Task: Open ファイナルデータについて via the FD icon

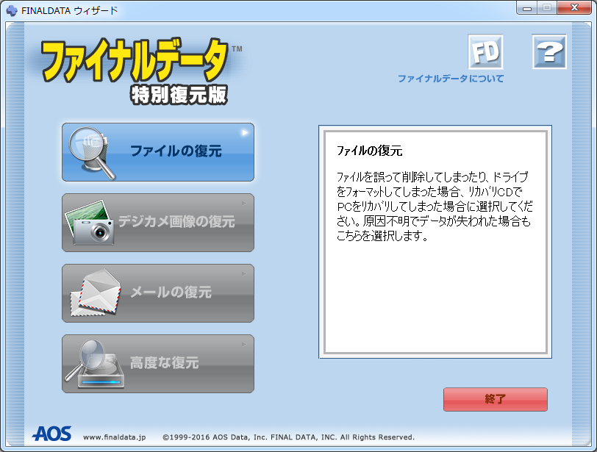Action: tap(485, 50)
